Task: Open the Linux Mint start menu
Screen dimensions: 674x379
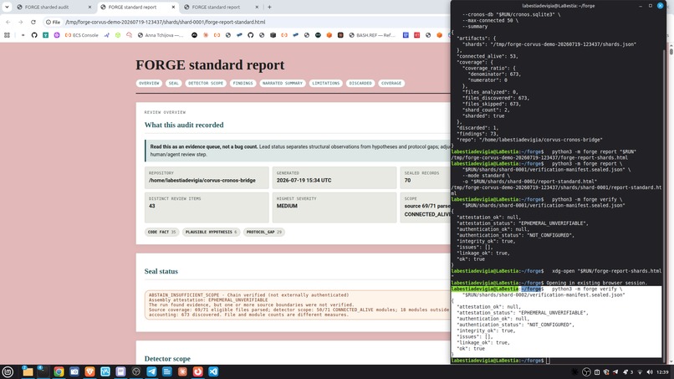Action: pyautogui.click(x=8, y=371)
